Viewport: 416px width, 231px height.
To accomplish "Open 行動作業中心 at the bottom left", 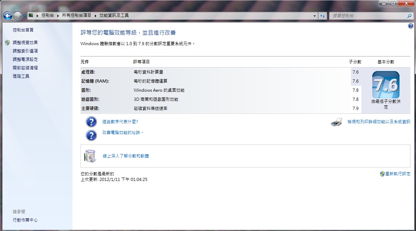I will click(x=25, y=220).
